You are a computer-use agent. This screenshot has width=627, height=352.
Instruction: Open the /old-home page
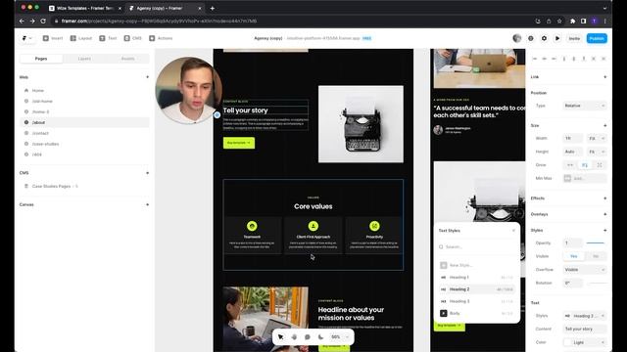pos(85,102)
